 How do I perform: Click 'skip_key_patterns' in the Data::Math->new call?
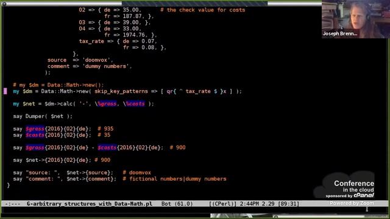[121, 91]
